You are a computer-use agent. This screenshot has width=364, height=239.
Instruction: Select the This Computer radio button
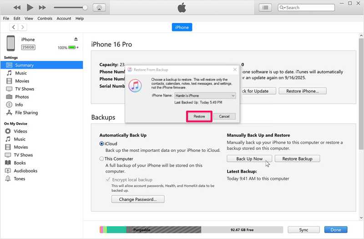point(101,159)
